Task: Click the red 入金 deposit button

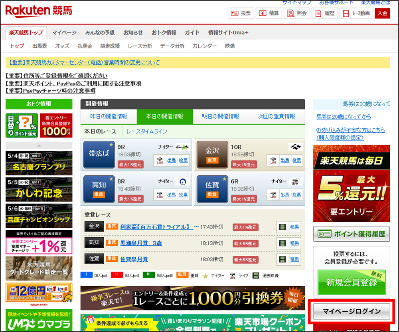Action: (x=382, y=13)
